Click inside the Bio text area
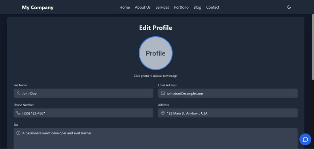 click(155, 139)
